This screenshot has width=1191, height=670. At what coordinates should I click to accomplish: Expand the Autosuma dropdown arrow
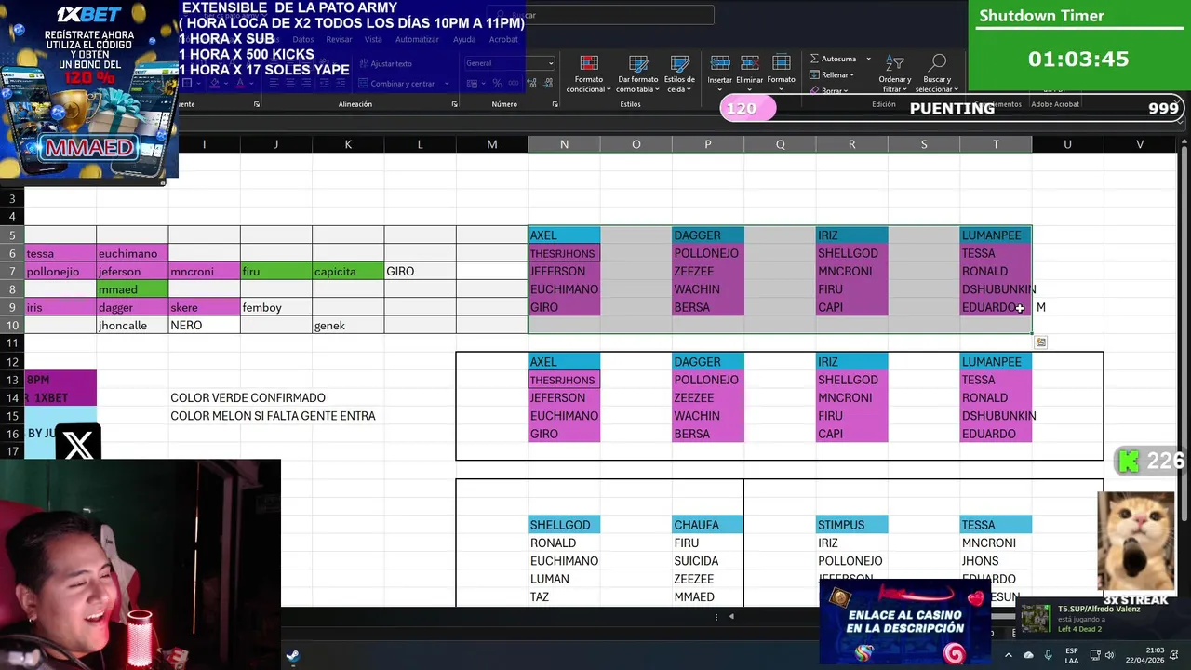[868, 59]
